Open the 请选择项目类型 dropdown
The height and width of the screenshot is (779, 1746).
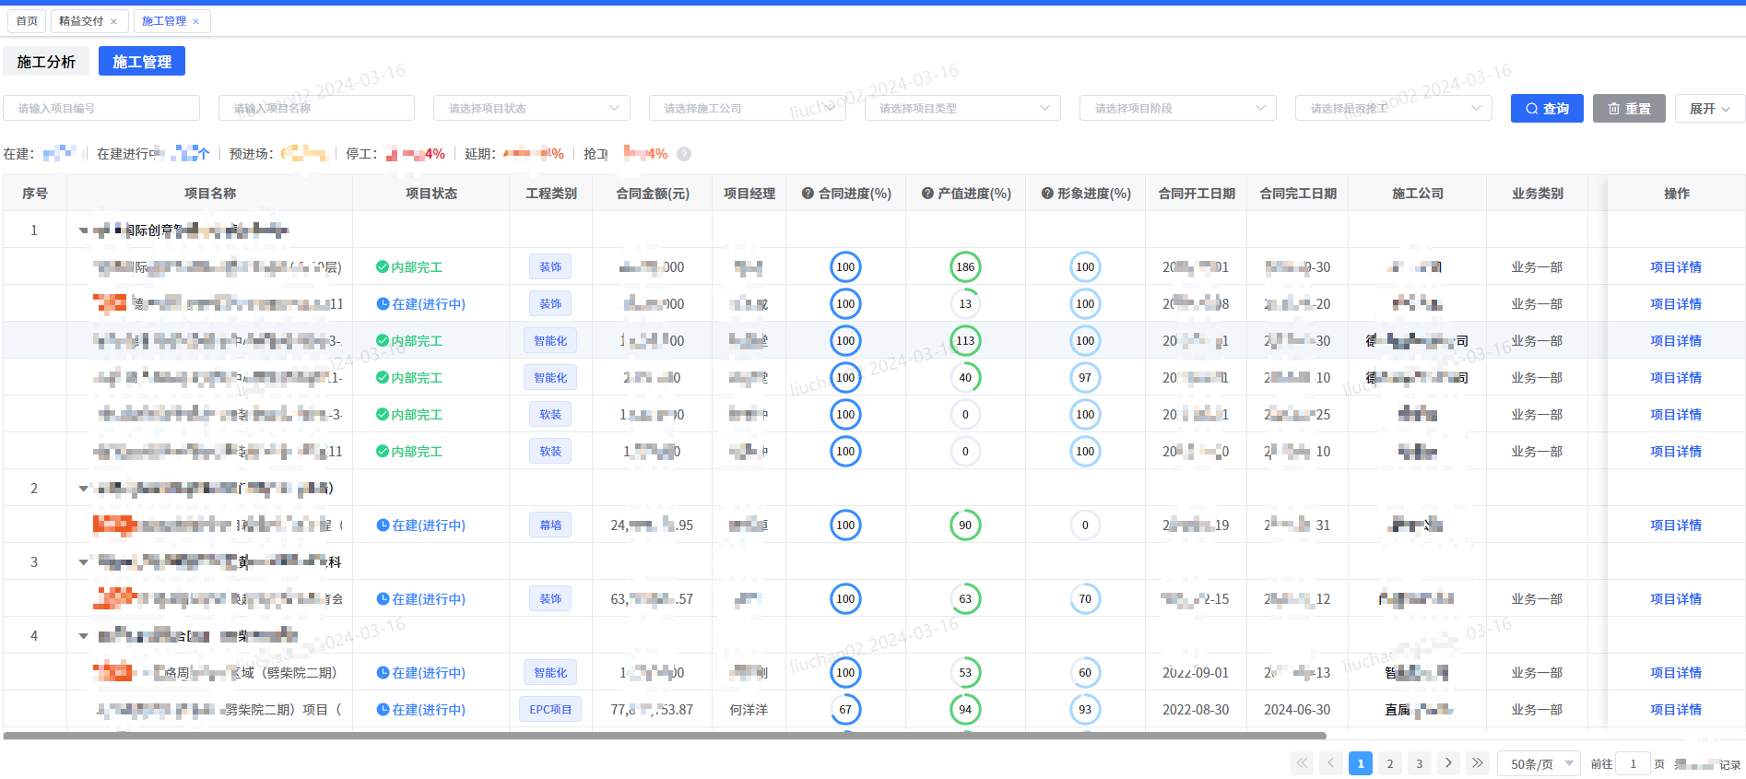coord(962,108)
